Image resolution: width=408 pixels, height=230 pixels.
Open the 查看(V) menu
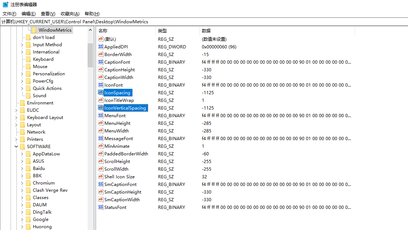coord(48,14)
